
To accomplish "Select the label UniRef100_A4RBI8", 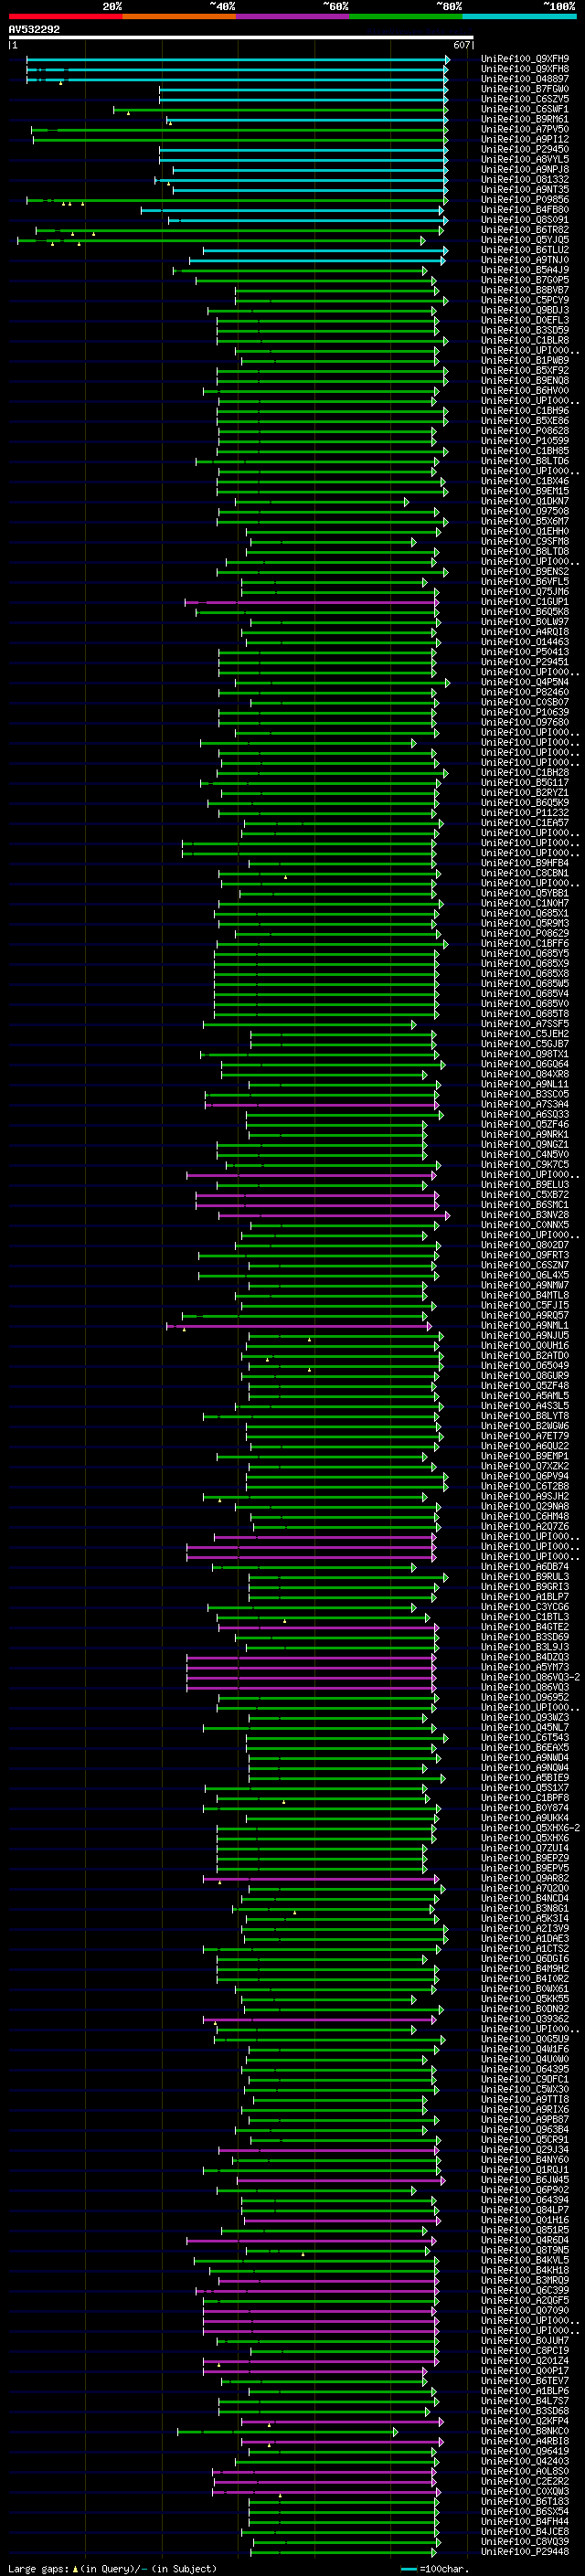I will point(525,2441).
